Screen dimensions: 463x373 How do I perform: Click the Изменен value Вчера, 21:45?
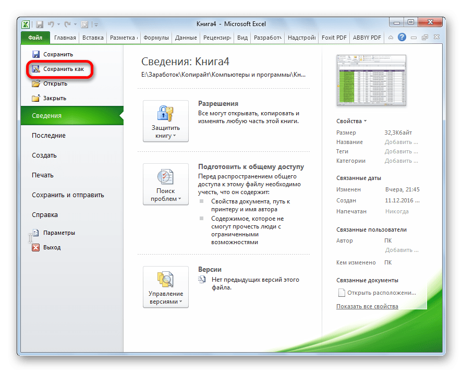402,189
